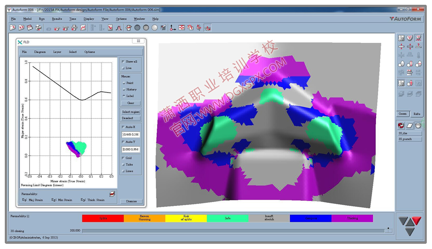
Task: Click the red die setup toolbar icon
Action: pos(128,28)
